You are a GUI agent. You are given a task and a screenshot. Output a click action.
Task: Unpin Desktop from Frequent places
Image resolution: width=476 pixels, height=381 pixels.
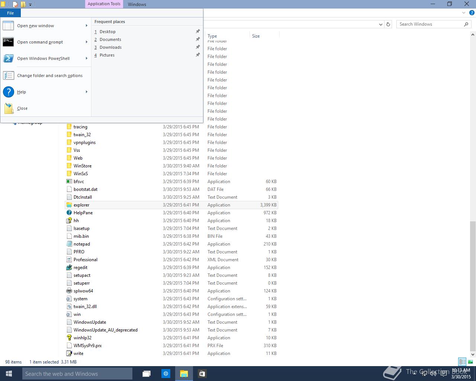(x=198, y=31)
